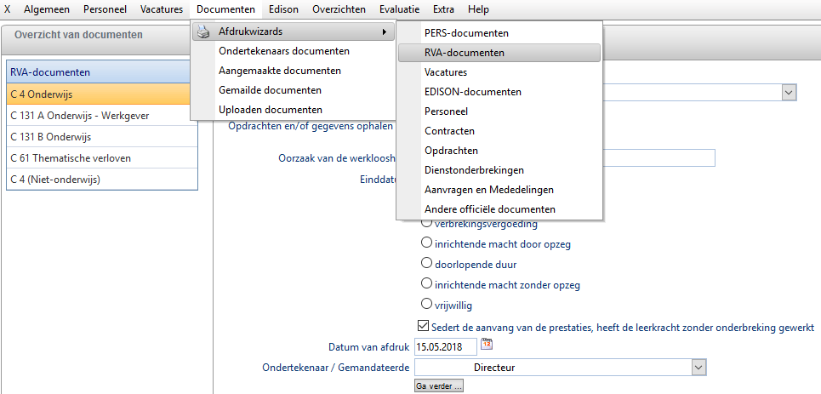Select C 61 Thematische verloven
821x394 pixels.
tap(102, 158)
